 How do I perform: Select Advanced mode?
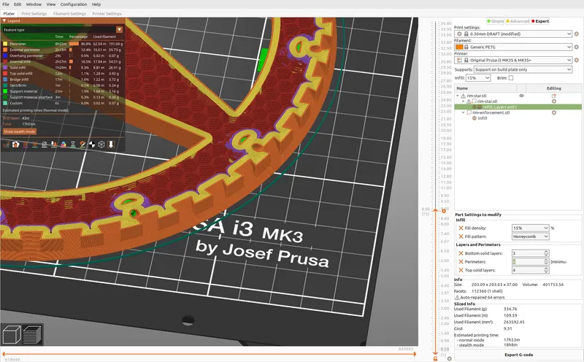(x=518, y=21)
